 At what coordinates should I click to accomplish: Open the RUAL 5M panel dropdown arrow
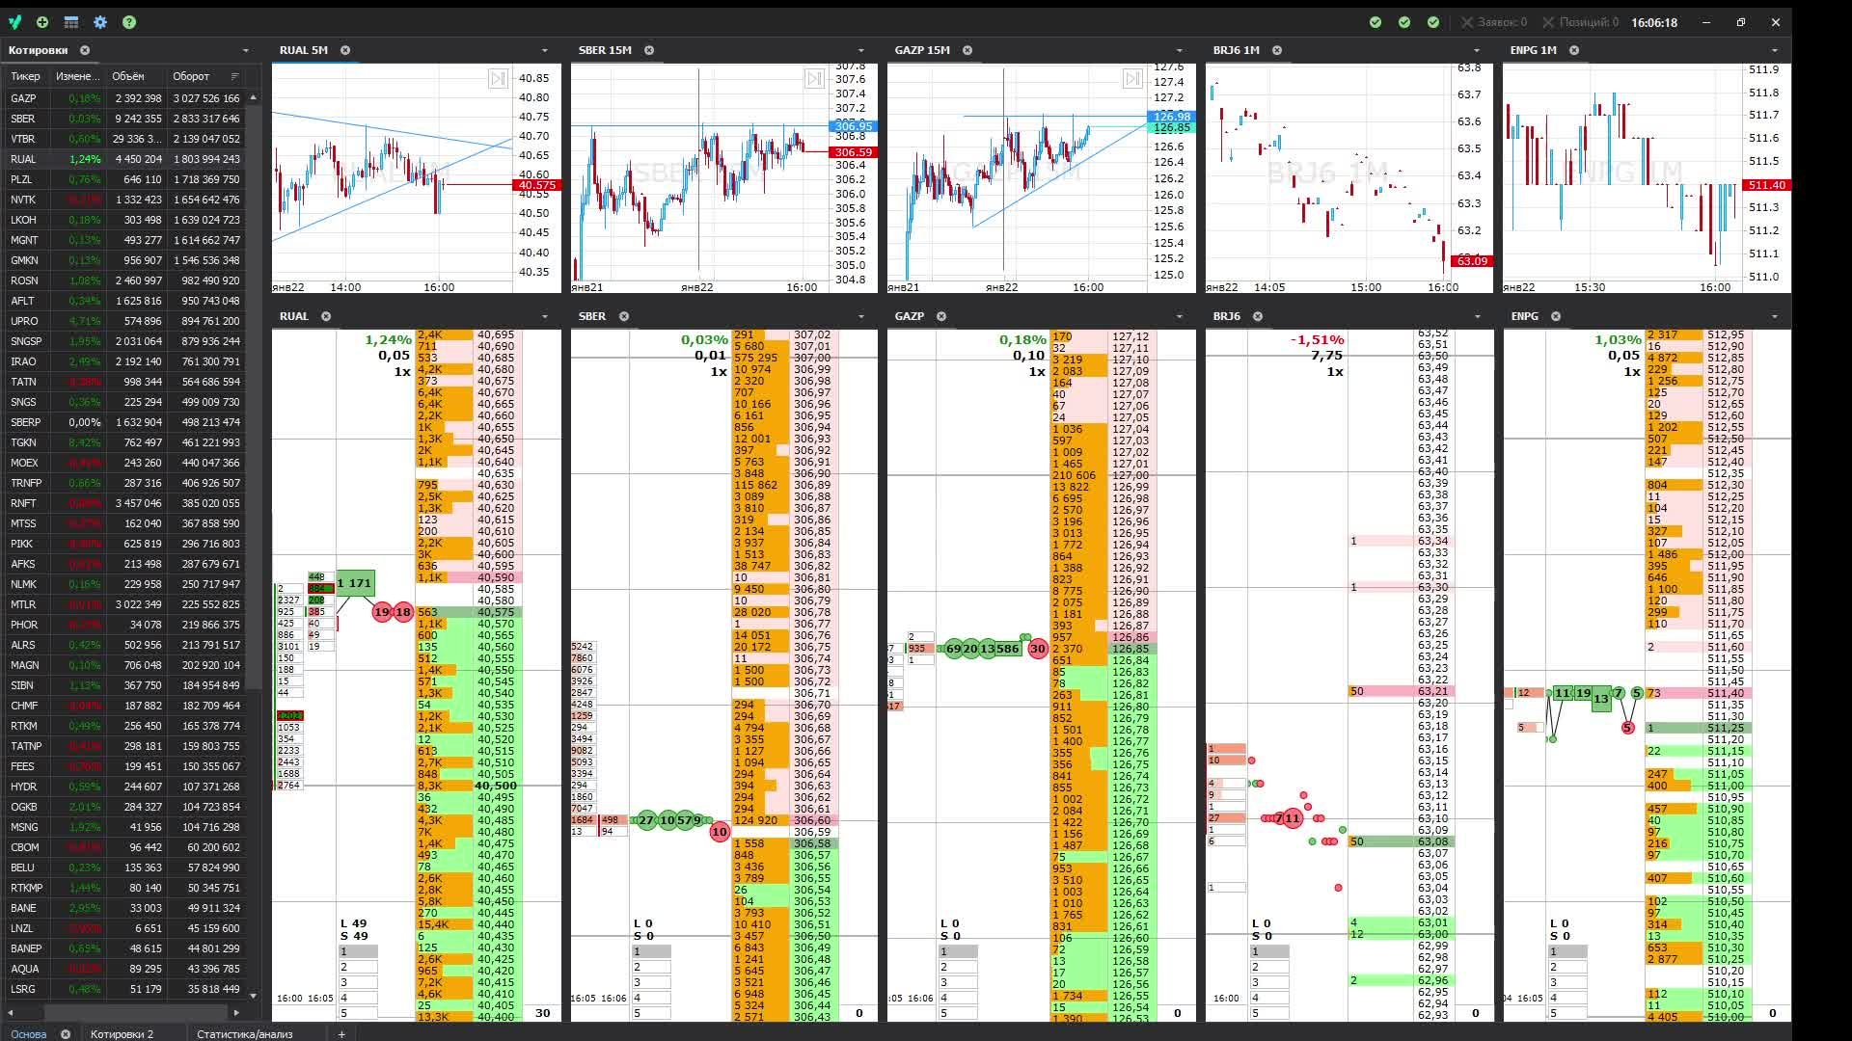pos(544,50)
